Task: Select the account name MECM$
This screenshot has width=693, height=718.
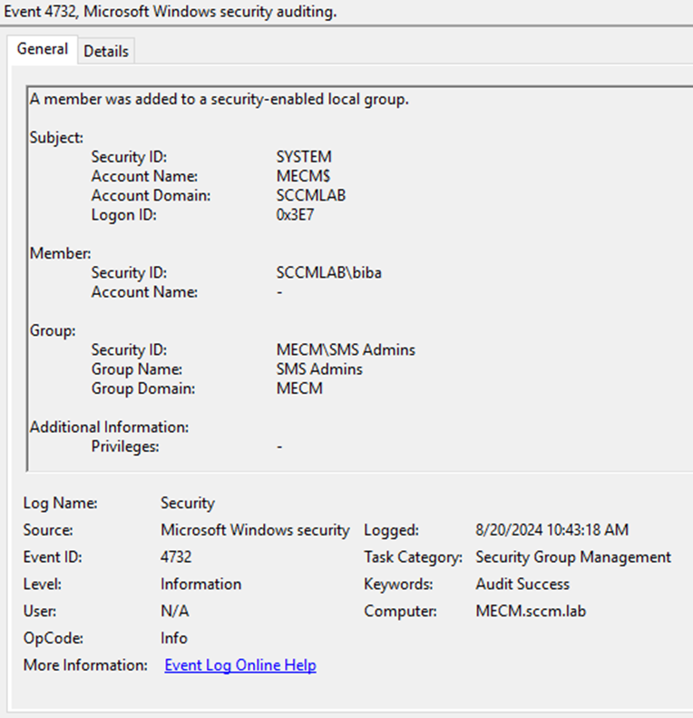Action: (303, 176)
